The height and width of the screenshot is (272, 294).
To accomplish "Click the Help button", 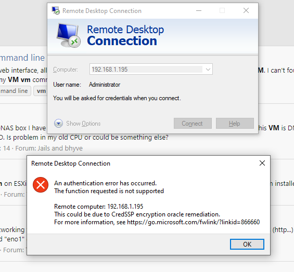I will 235,123.
